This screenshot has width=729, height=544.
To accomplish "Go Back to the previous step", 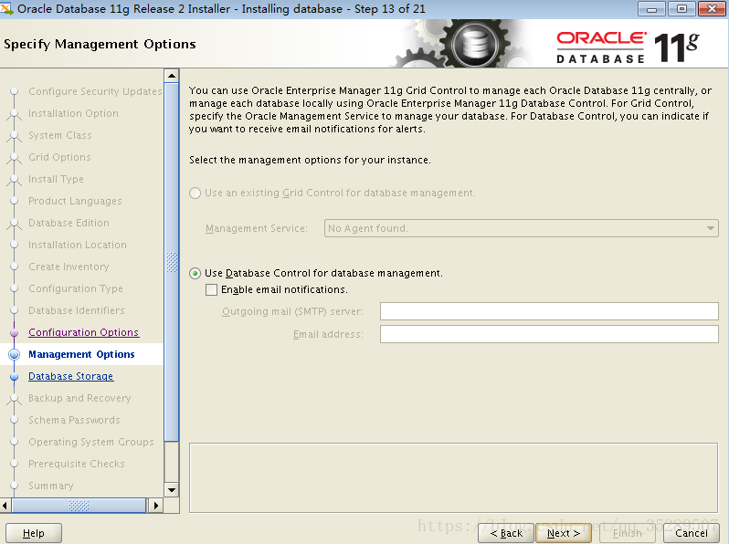I will (x=506, y=533).
